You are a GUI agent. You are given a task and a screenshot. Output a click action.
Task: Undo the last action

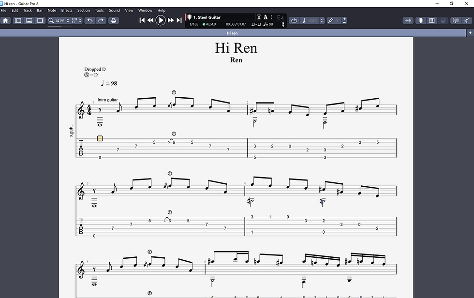(90, 20)
